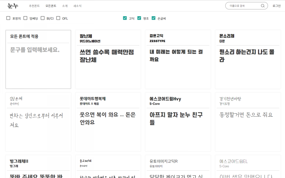Click the 유토이미지 foundry name

point(156,166)
